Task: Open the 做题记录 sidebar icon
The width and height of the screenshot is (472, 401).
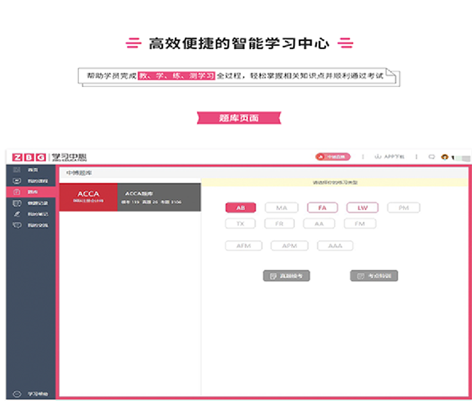Action: click(16, 203)
